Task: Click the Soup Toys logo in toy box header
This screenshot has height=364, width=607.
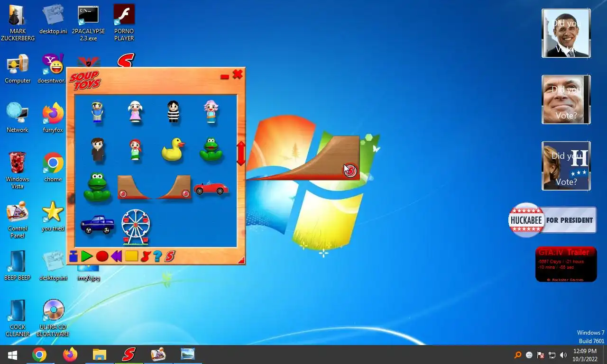Action: pos(85,81)
